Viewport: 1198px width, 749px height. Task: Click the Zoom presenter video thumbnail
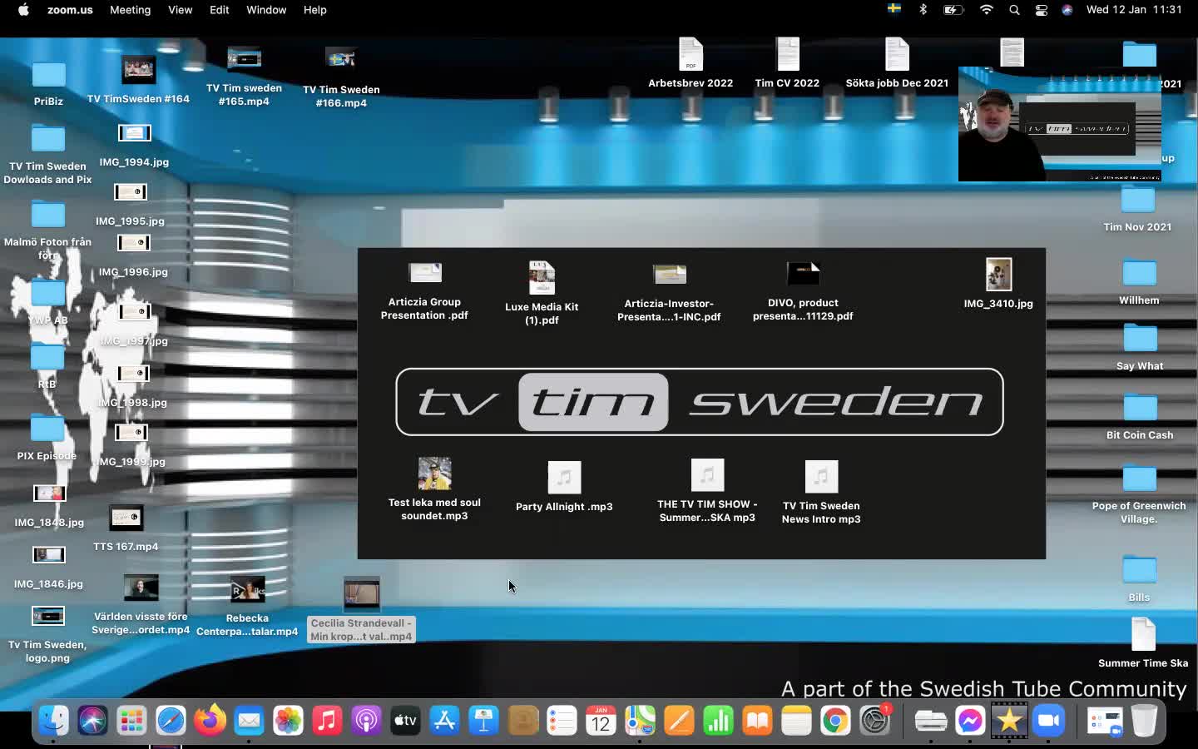click(1059, 125)
